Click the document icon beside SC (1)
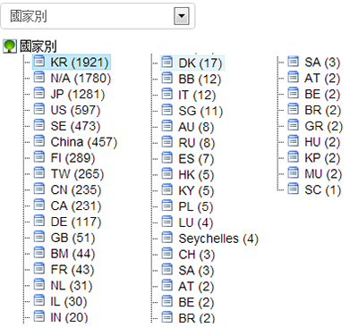 tap(294, 189)
